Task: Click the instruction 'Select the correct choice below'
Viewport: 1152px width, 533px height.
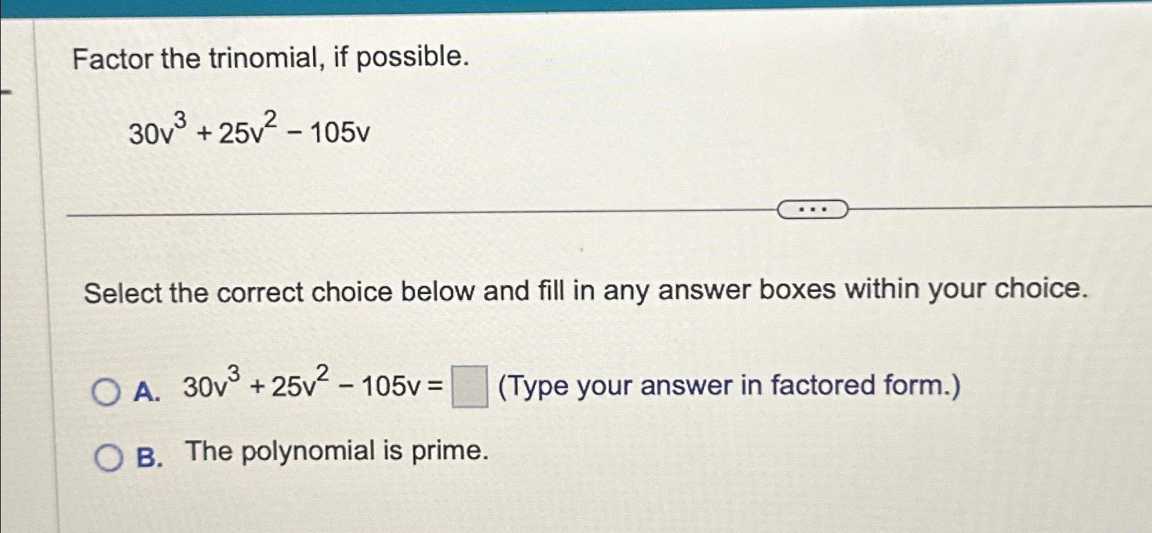Action: click(586, 291)
